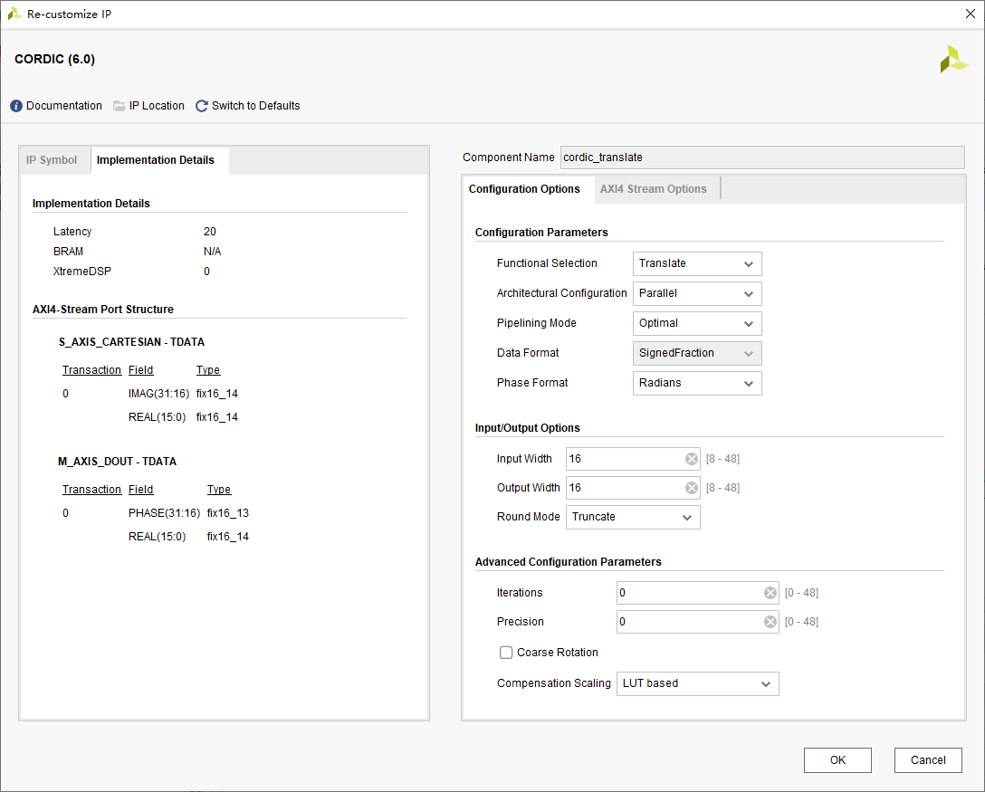985x792 pixels.
Task: Open the CORDIC Documentation via info icon
Action: pyautogui.click(x=15, y=106)
